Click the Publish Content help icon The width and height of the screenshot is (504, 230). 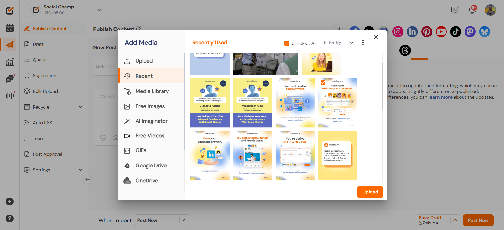tap(140, 29)
